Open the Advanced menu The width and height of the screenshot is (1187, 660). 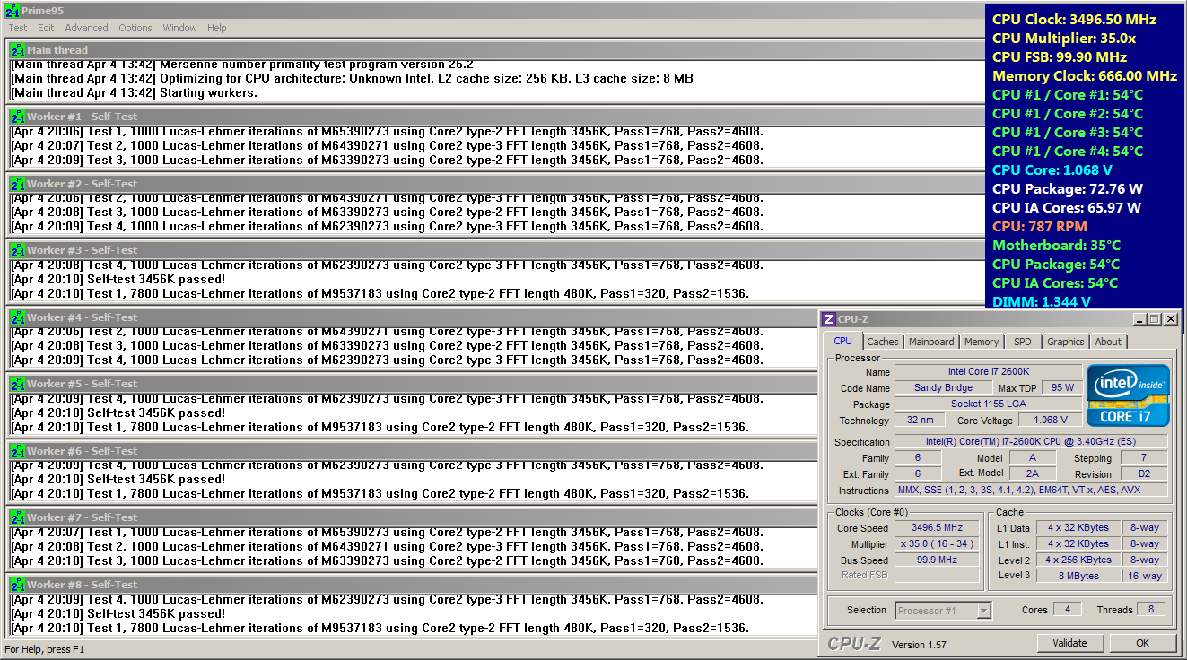(86, 28)
